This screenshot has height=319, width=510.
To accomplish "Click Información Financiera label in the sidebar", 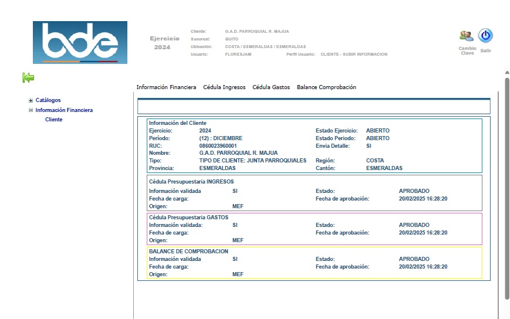I will pos(64,110).
